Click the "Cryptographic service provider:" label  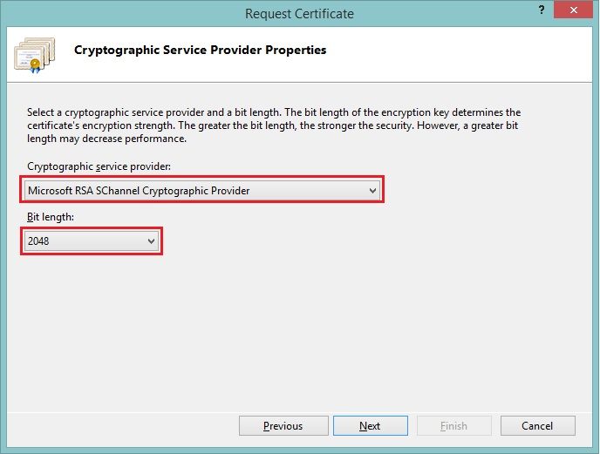click(x=97, y=166)
